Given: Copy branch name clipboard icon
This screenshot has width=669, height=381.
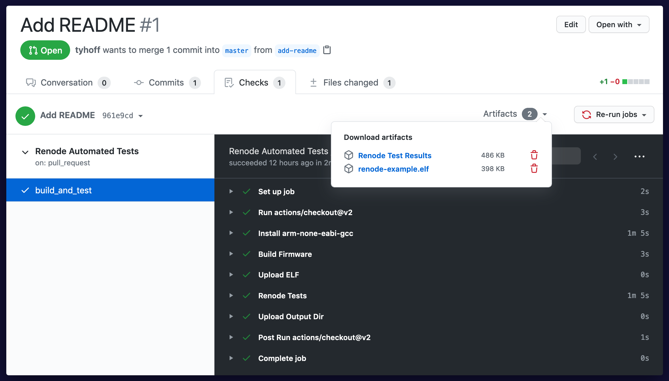Looking at the screenshot, I should [x=327, y=50].
